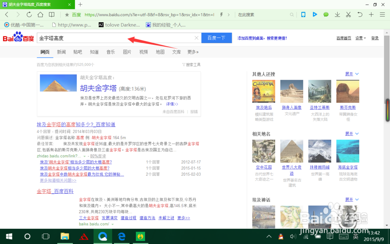390x244 pixels.
Task: Expand 其他人还搜 section via 展开
Action: point(349,74)
